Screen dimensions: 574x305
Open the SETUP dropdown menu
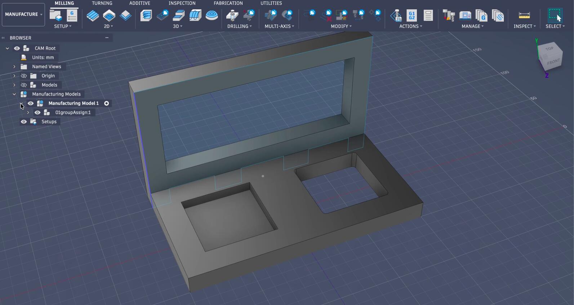pyautogui.click(x=63, y=26)
